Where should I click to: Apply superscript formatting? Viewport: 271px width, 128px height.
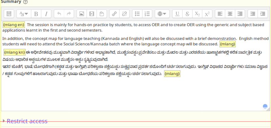(207, 14)
